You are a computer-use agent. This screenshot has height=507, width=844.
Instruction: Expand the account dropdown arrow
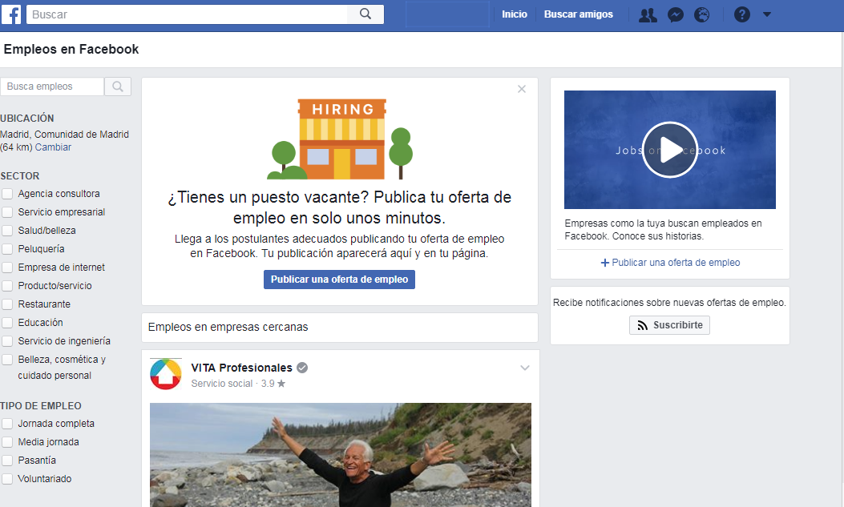pyautogui.click(x=767, y=14)
